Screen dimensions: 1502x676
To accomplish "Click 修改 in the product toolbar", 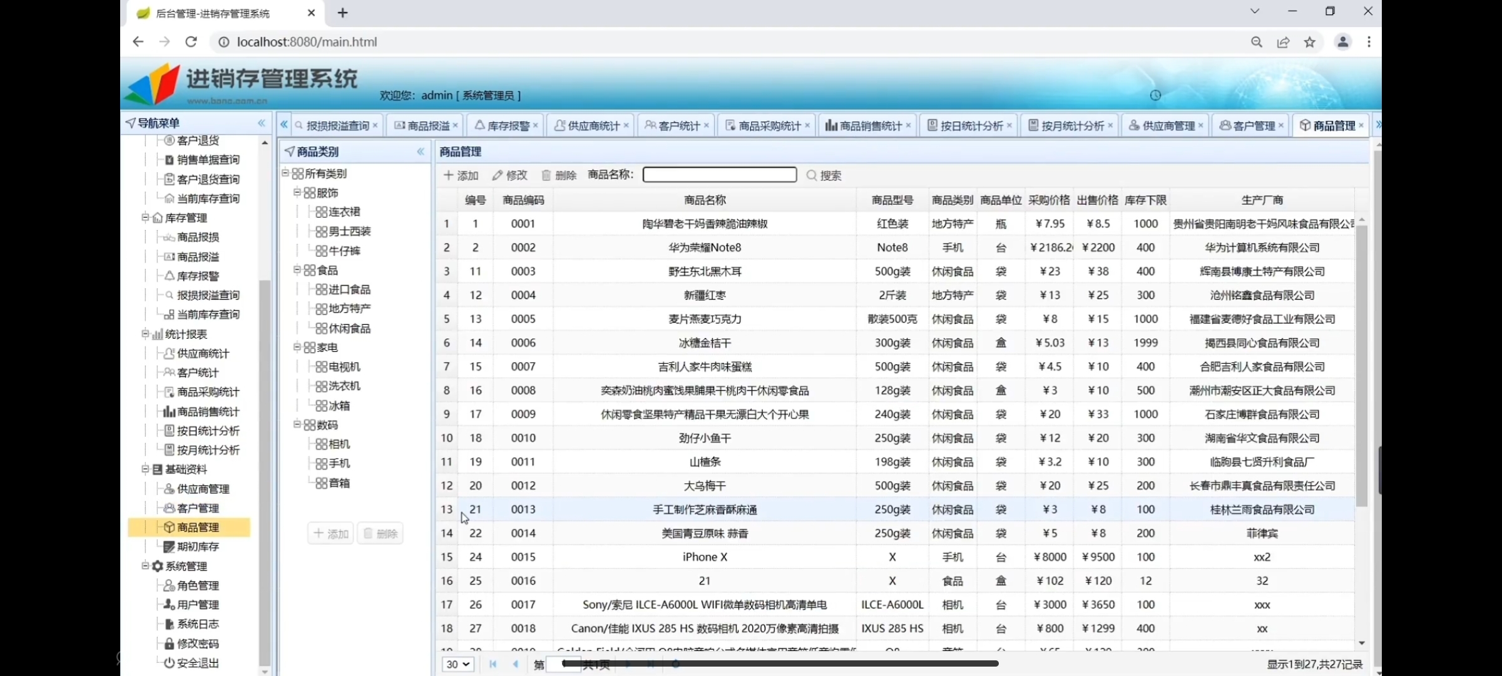I will tap(510, 175).
